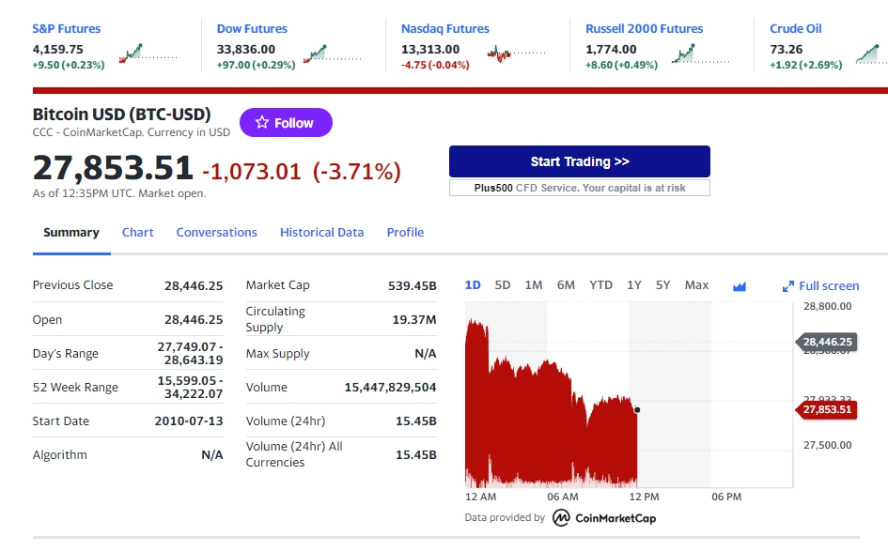Open the chart type area icon

[x=739, y=287]
